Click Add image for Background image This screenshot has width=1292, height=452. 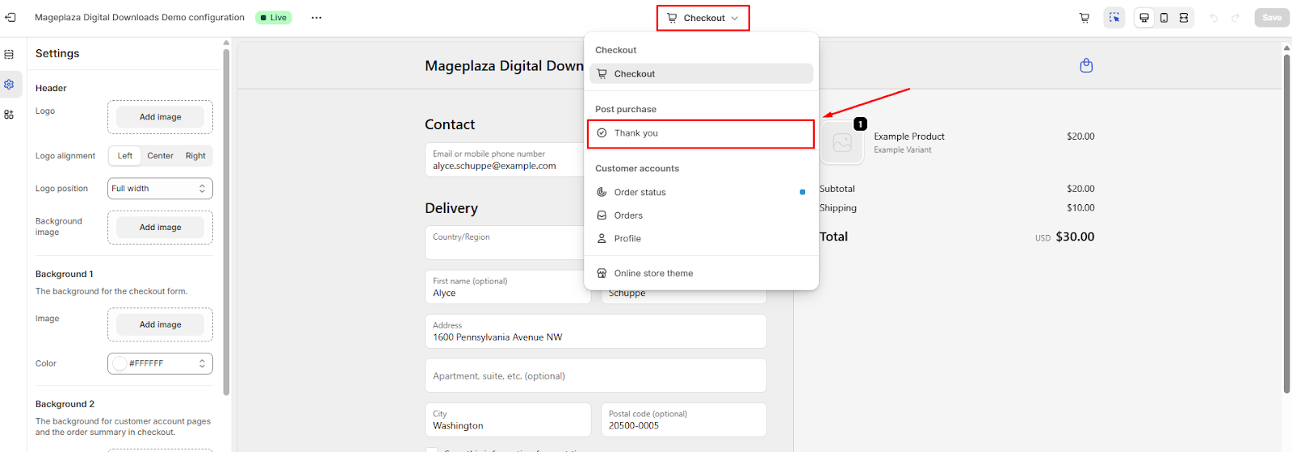(x=160, y=228)
